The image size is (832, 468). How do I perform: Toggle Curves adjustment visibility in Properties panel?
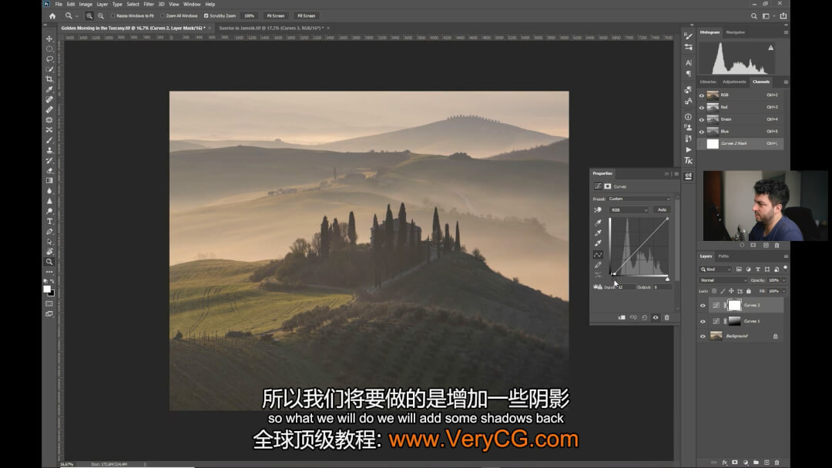tap(656, 317)
